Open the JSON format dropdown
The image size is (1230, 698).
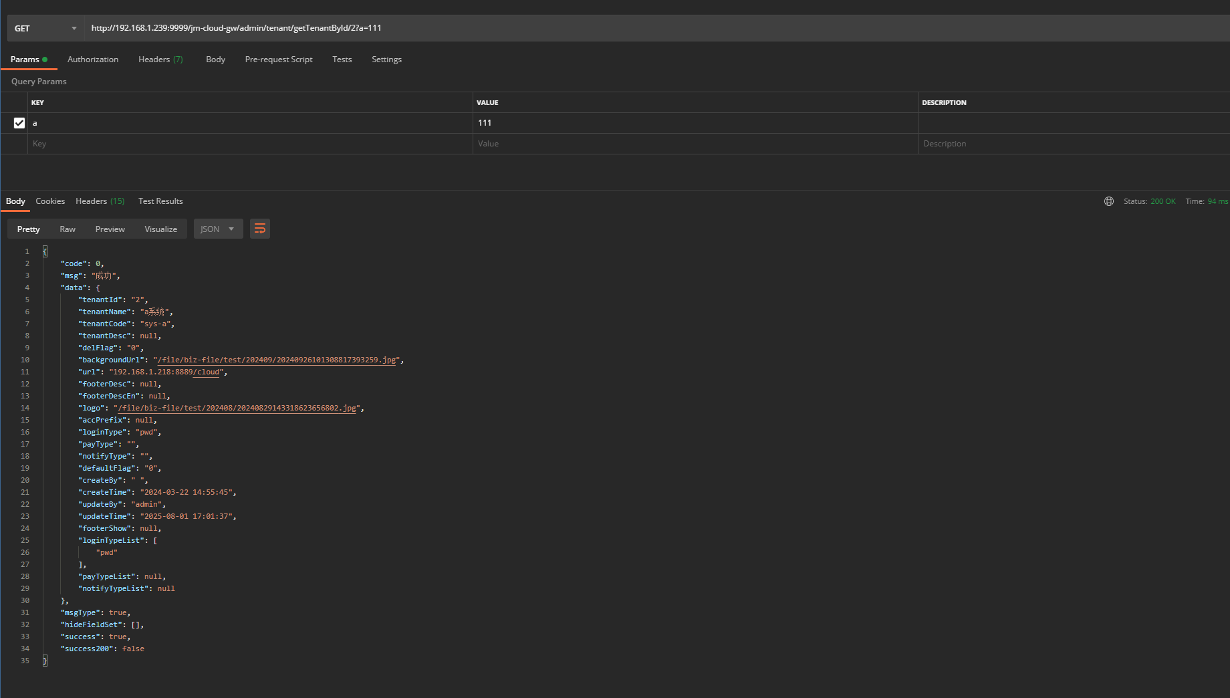[x=218, y=229]
